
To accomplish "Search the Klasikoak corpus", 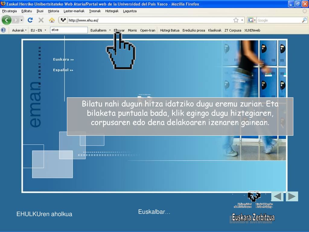I will click(215, 30).
